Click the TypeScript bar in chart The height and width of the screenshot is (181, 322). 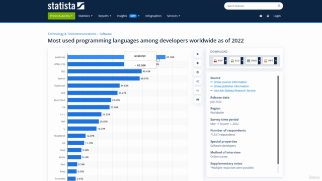click(94, 85)
